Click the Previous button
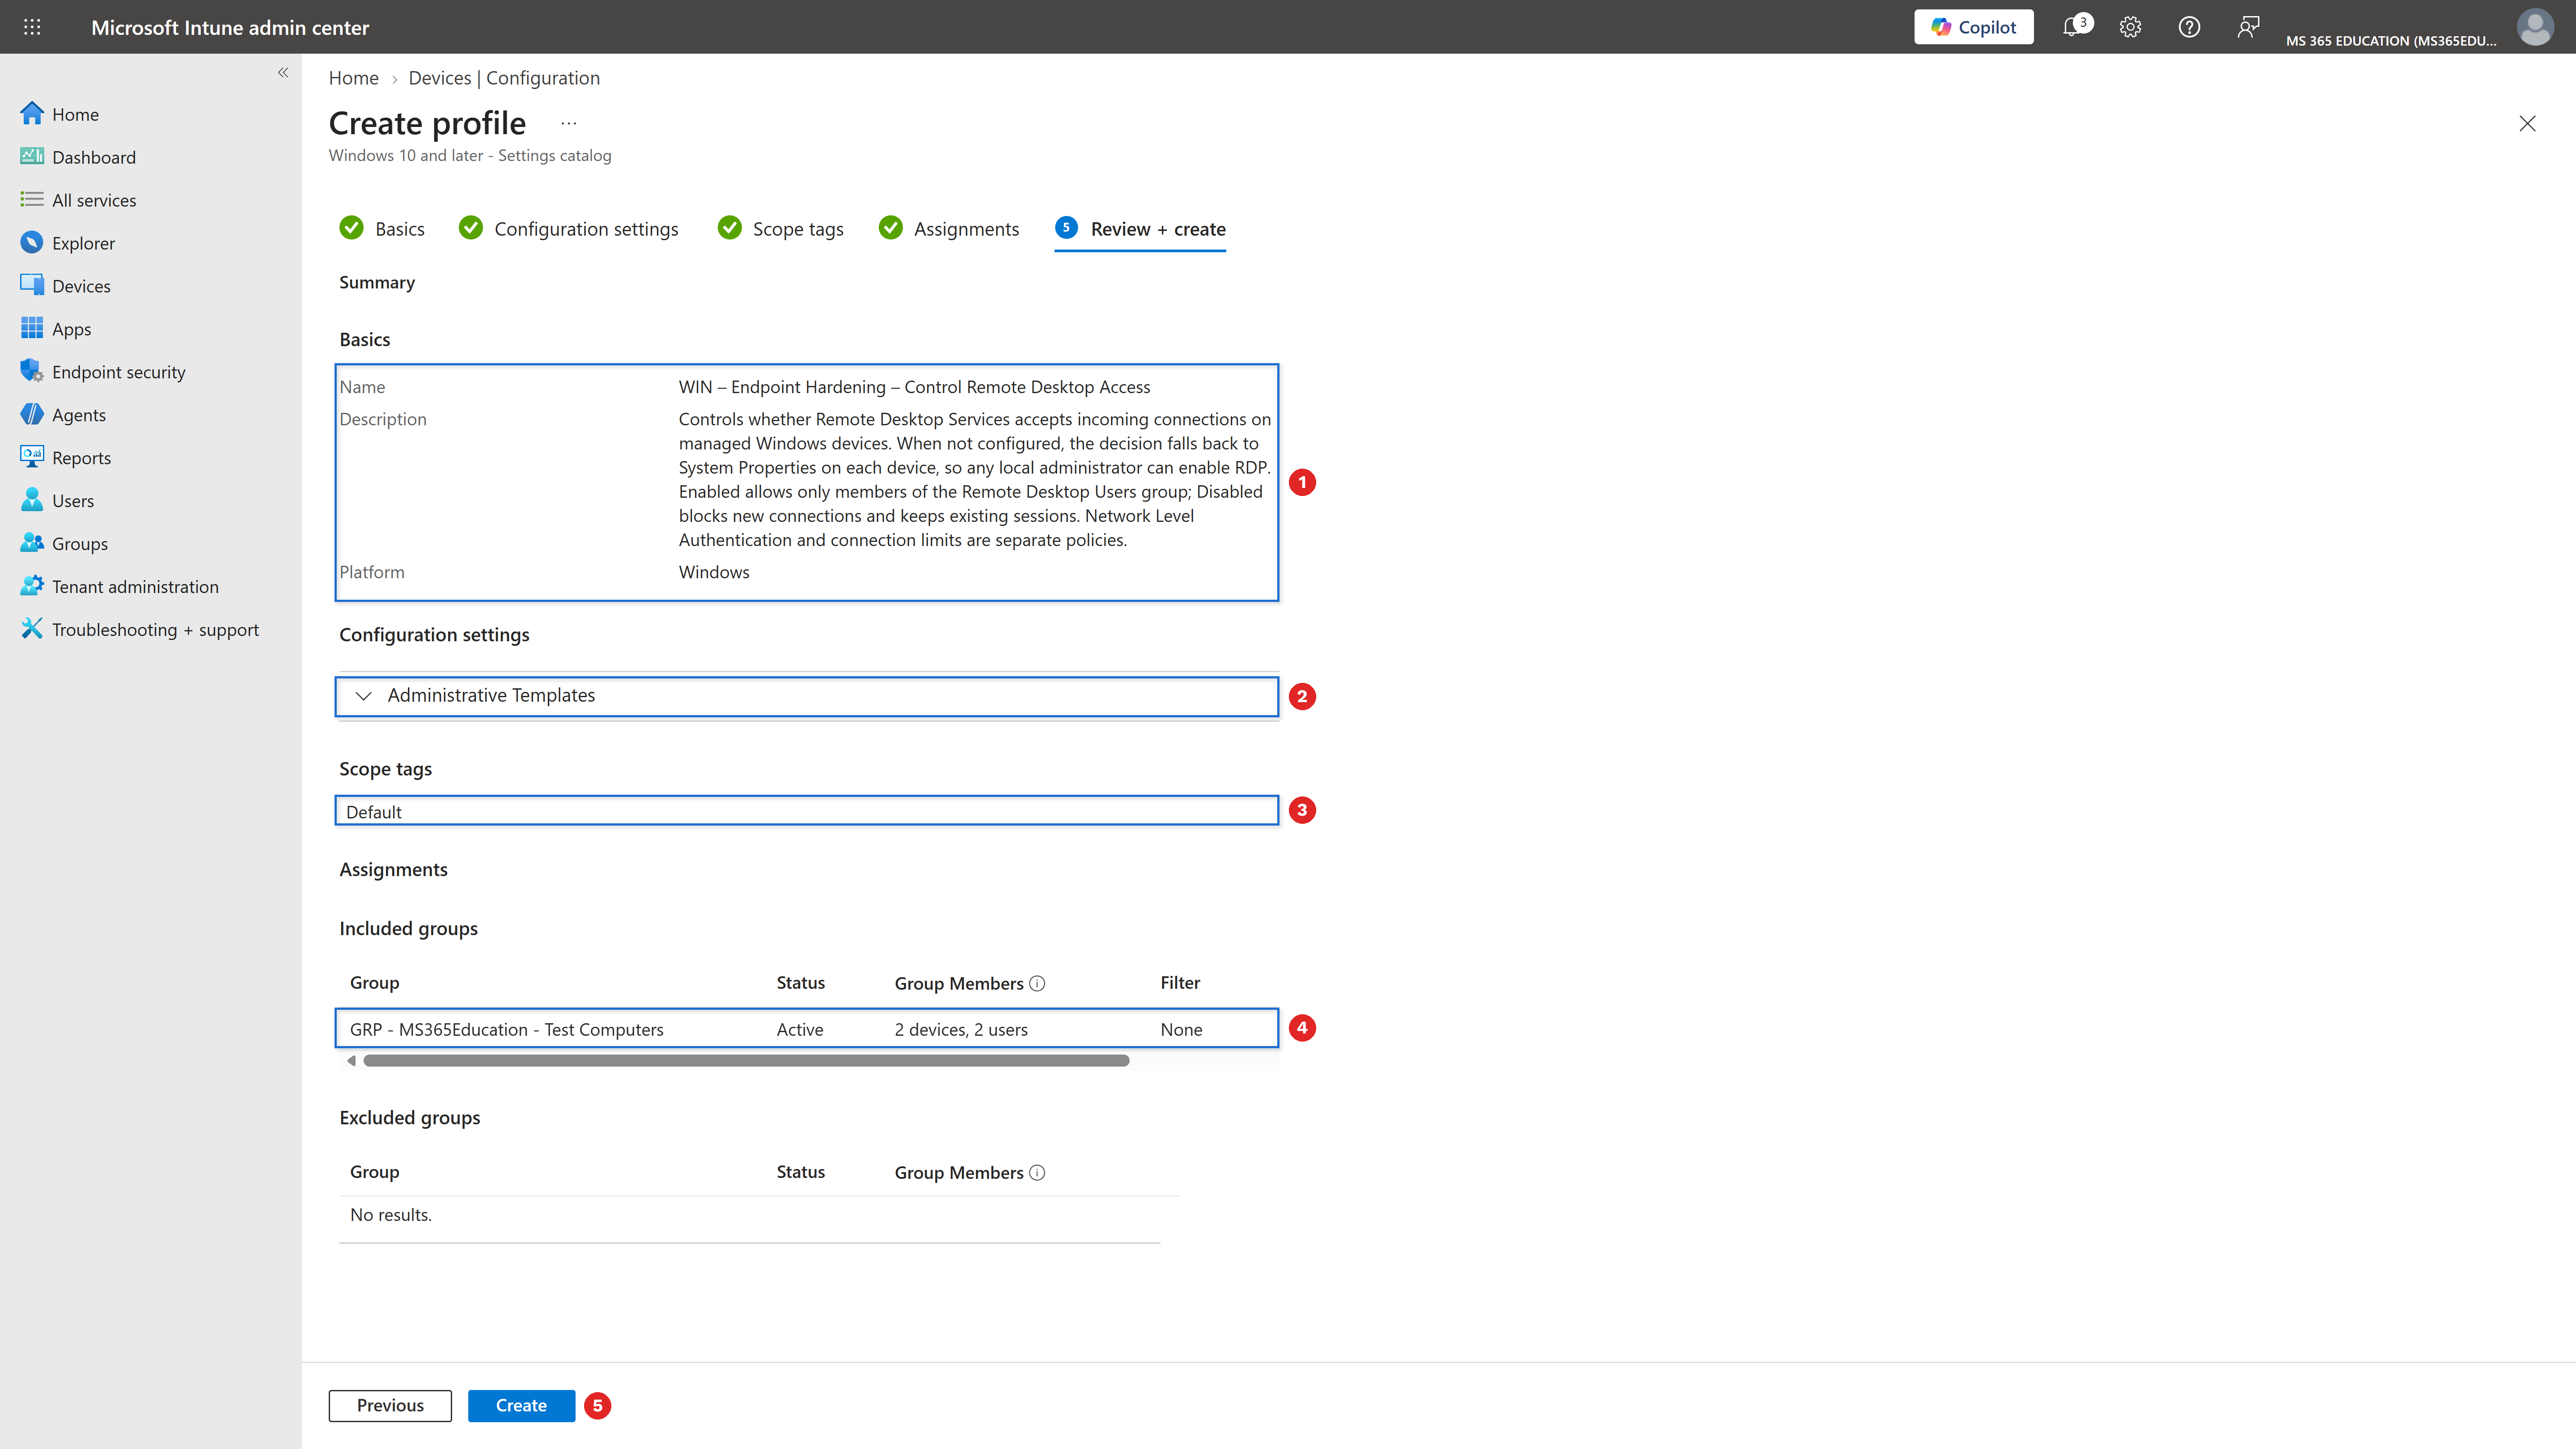 390,1405
